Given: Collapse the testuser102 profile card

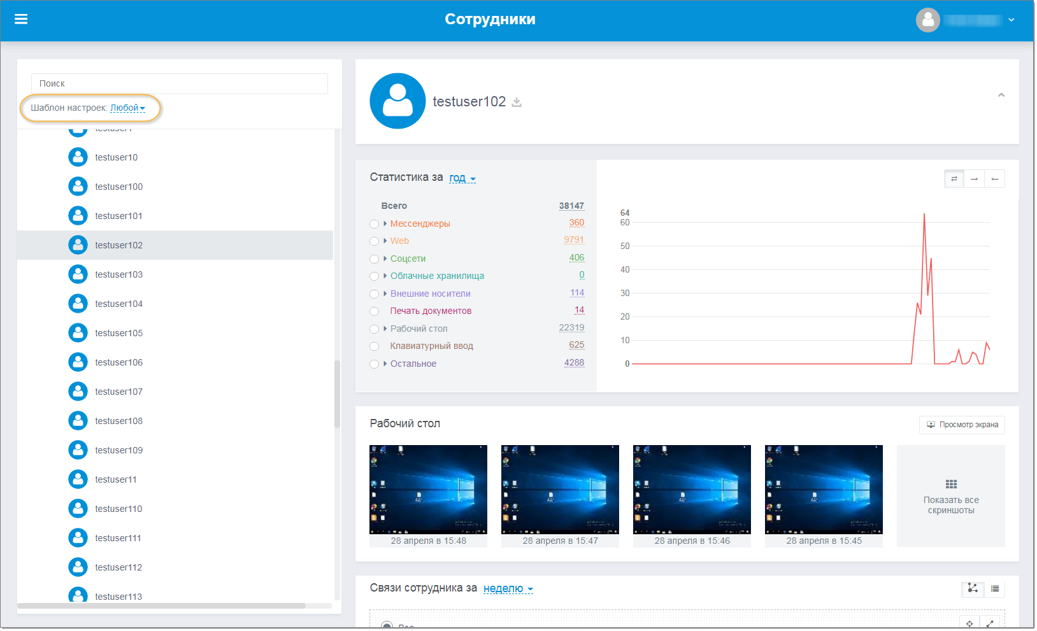Looking at the screenshot, I should pyautogui.click(x=1001, y=95).
